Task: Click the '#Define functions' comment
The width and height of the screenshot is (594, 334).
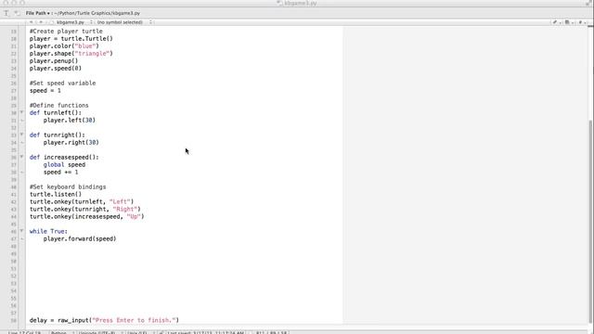Action: tap(59, 105)
